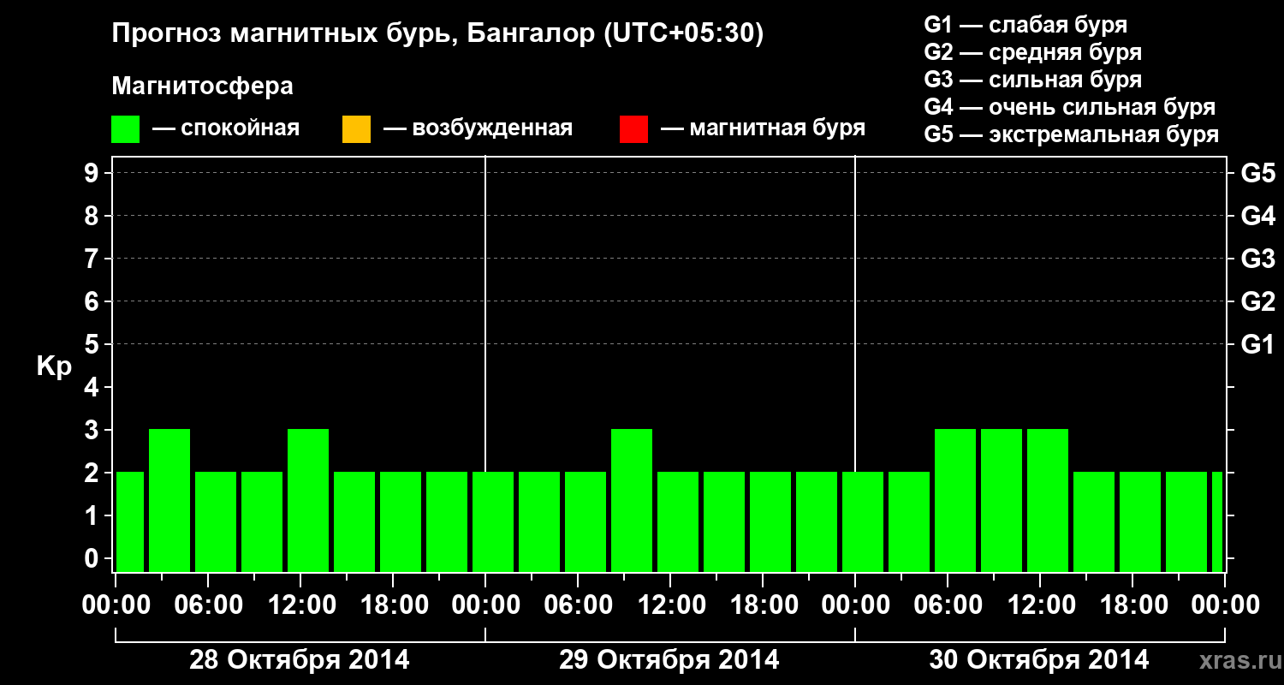Click the 'G2' label on the right axis
1284x685 pixels.
tap(1257, 302)
